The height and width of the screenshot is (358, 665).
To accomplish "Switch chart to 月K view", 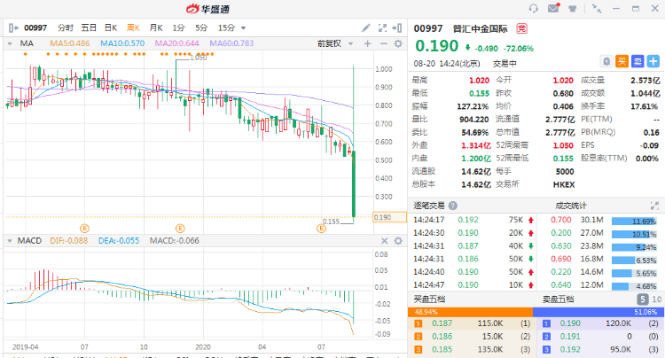I will point(156,28).
